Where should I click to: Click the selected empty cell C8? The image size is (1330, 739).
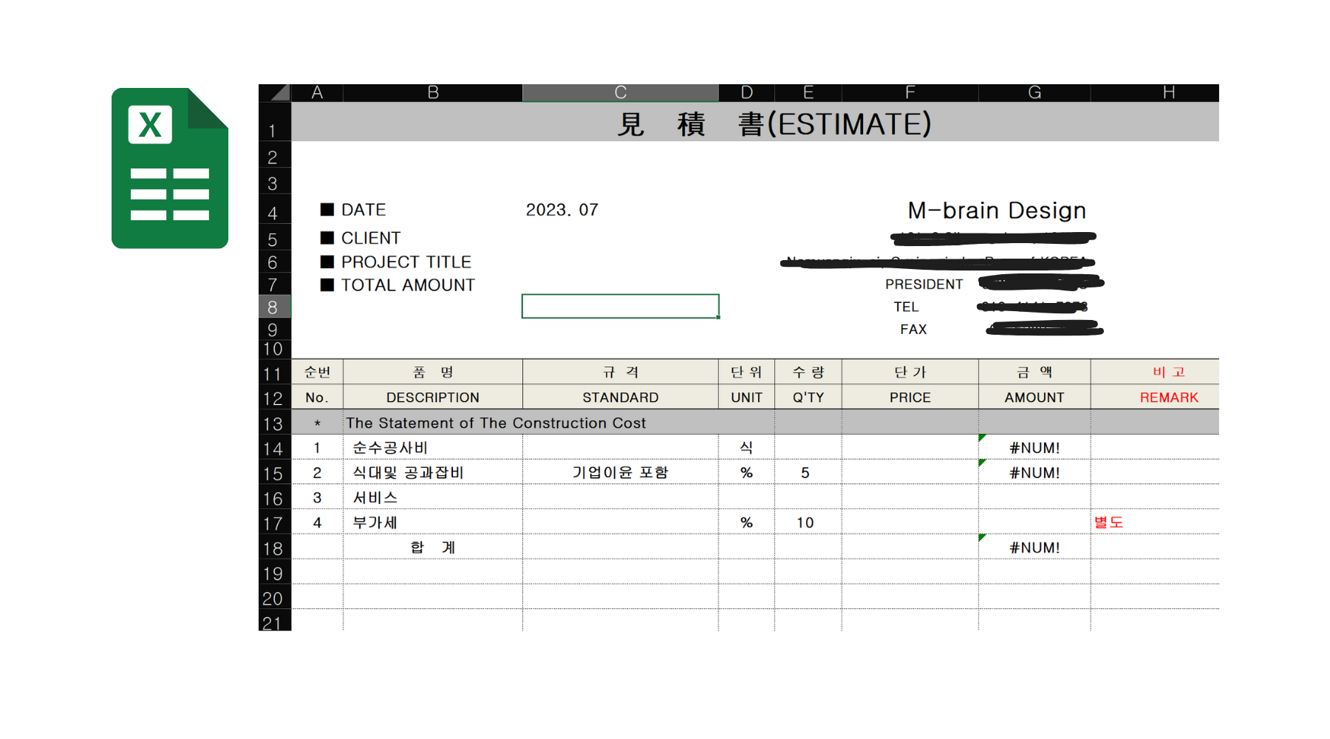(x=620, y=306)
